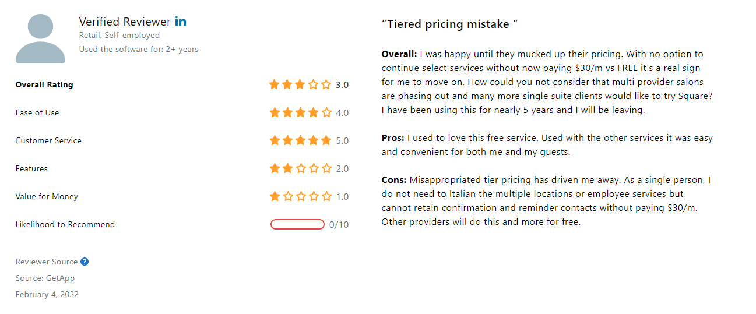Click the Overall Rating 3.0 score value
Viewport: 756px width, 314px height.
342,84
